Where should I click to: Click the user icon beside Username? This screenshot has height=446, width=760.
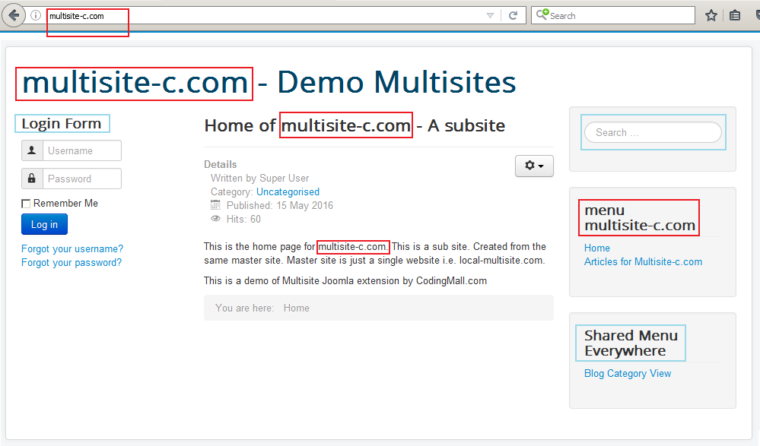click(32, 150)
